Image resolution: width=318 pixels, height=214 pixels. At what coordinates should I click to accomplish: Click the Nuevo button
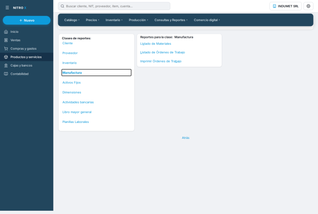26,20
